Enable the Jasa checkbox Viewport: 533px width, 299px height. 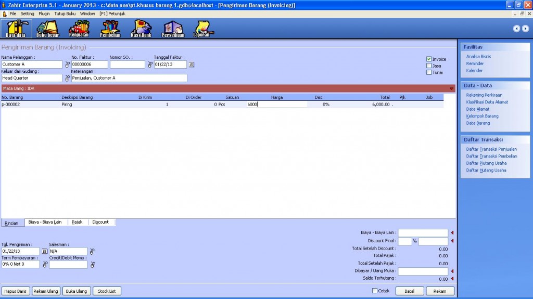(x=429, y=66)
